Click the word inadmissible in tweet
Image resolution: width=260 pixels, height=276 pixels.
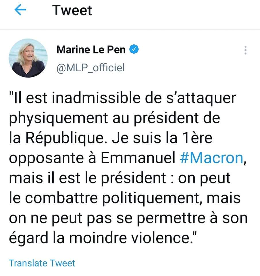[96, 98]
